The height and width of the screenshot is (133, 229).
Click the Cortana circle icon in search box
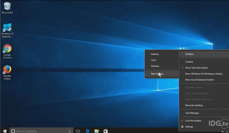tap(13, 131)
